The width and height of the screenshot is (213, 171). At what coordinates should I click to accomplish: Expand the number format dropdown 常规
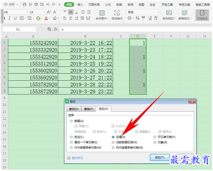157,12
